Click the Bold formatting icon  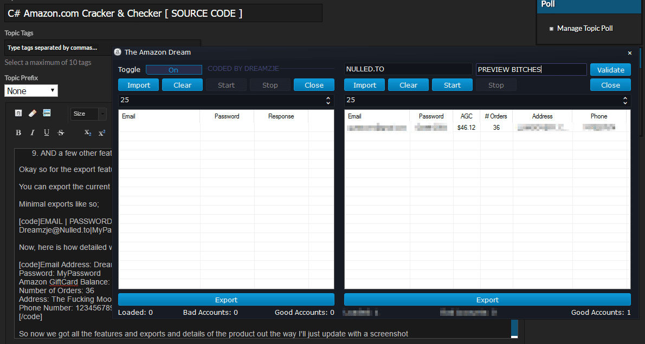(18, 133)
